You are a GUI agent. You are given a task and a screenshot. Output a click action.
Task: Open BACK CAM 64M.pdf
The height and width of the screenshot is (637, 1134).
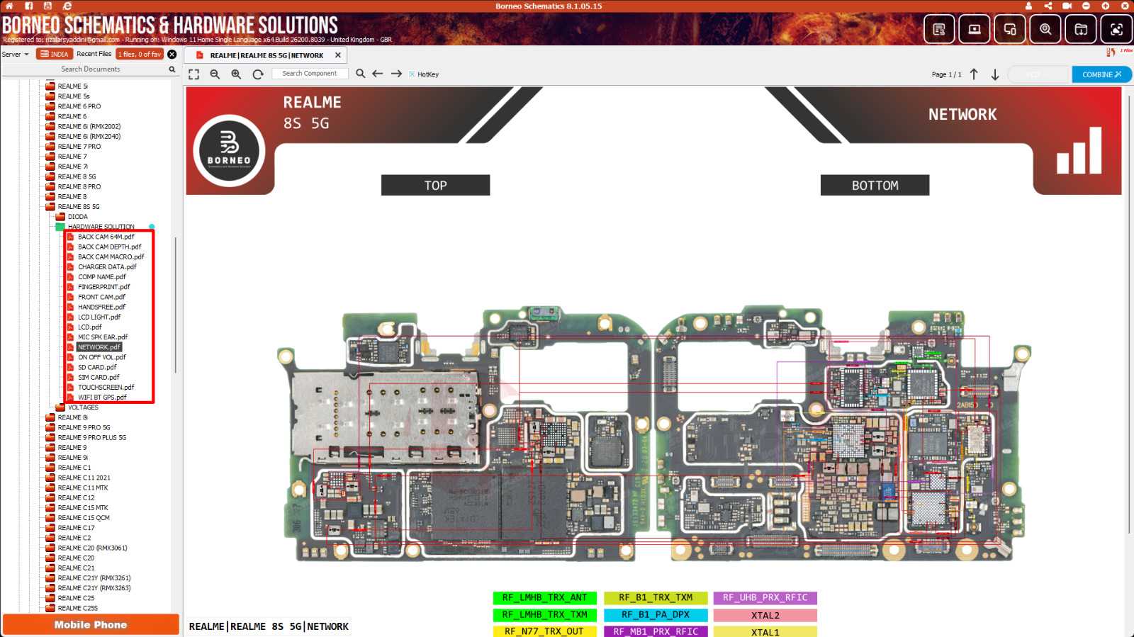106,237
